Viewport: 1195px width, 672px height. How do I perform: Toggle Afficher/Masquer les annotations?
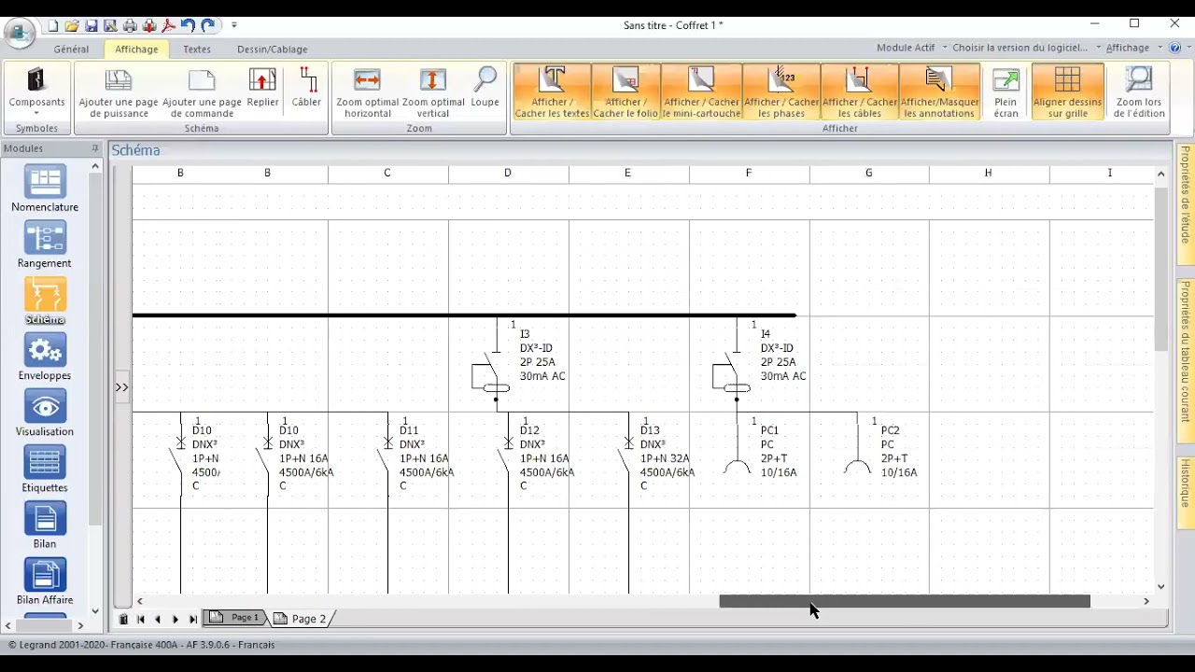[x=939, y=92]
